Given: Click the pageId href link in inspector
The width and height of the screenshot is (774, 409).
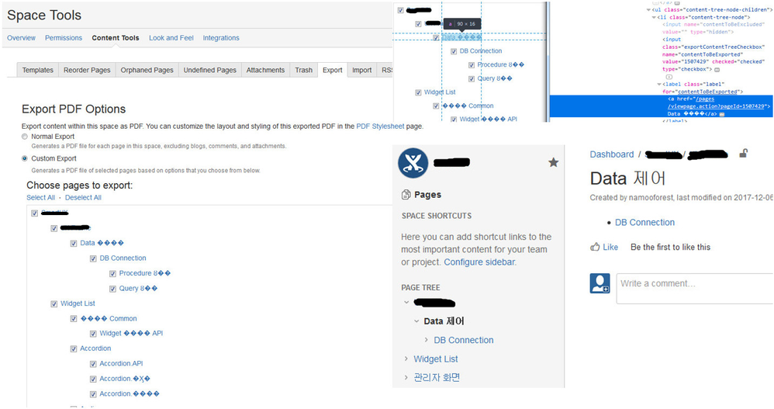Looking at the screenshot, I should tap(718, 102).
